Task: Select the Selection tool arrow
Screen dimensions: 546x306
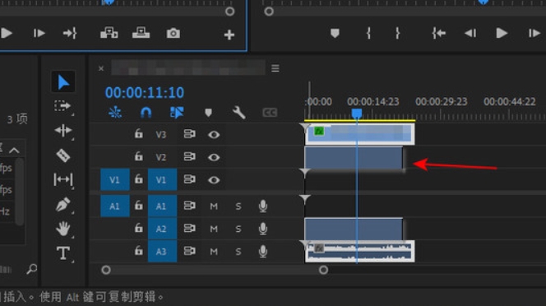Action: tap(63, 82)
